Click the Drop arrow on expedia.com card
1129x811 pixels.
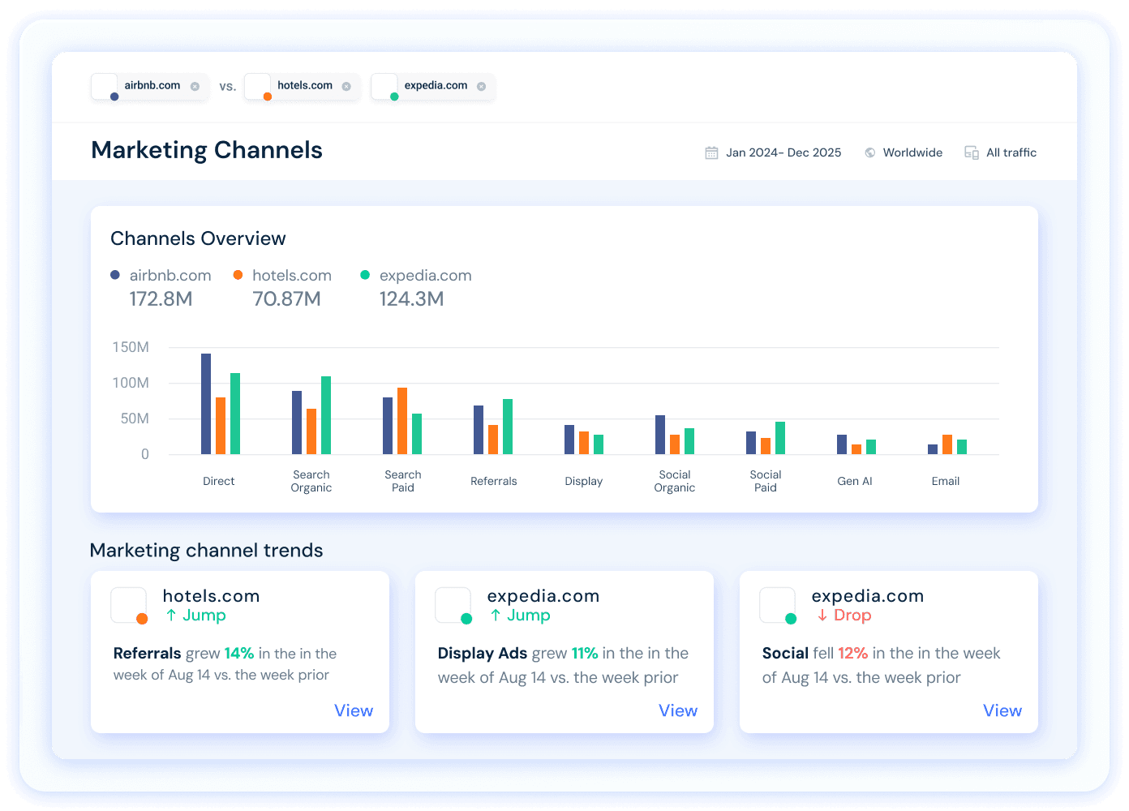tap(822, 616)
